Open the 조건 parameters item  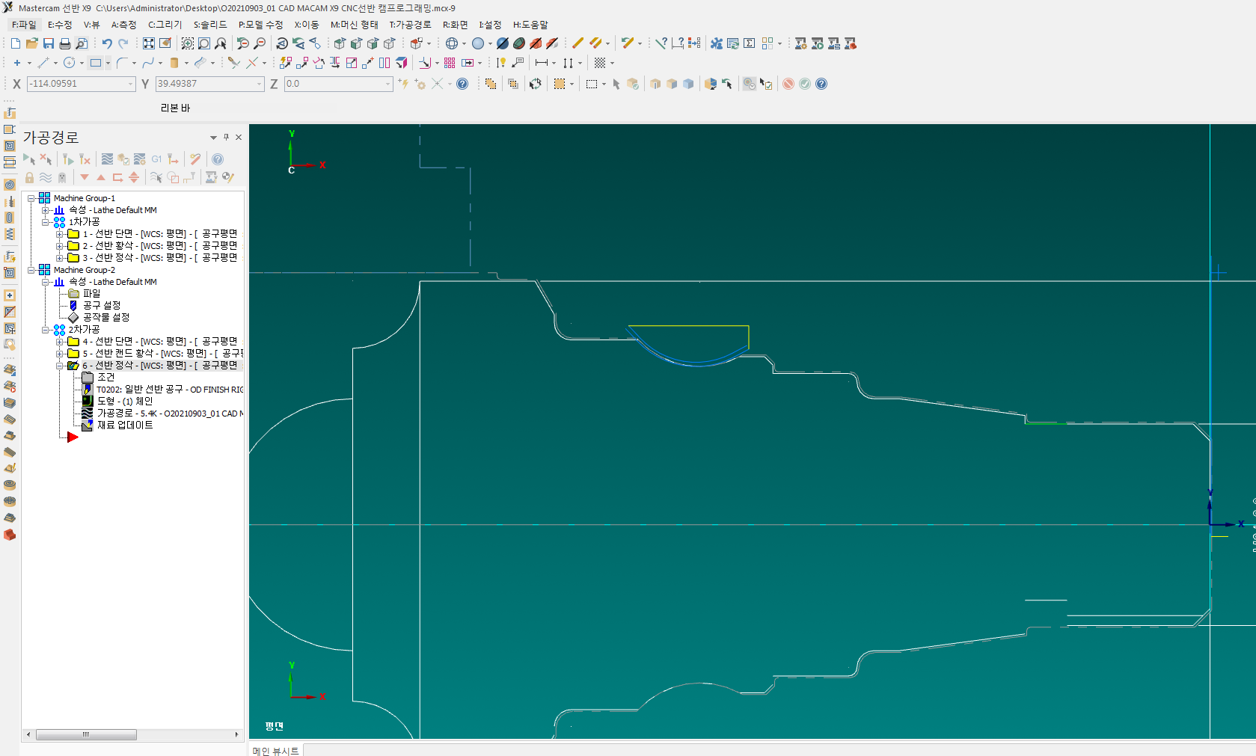[x=106, y=378]
